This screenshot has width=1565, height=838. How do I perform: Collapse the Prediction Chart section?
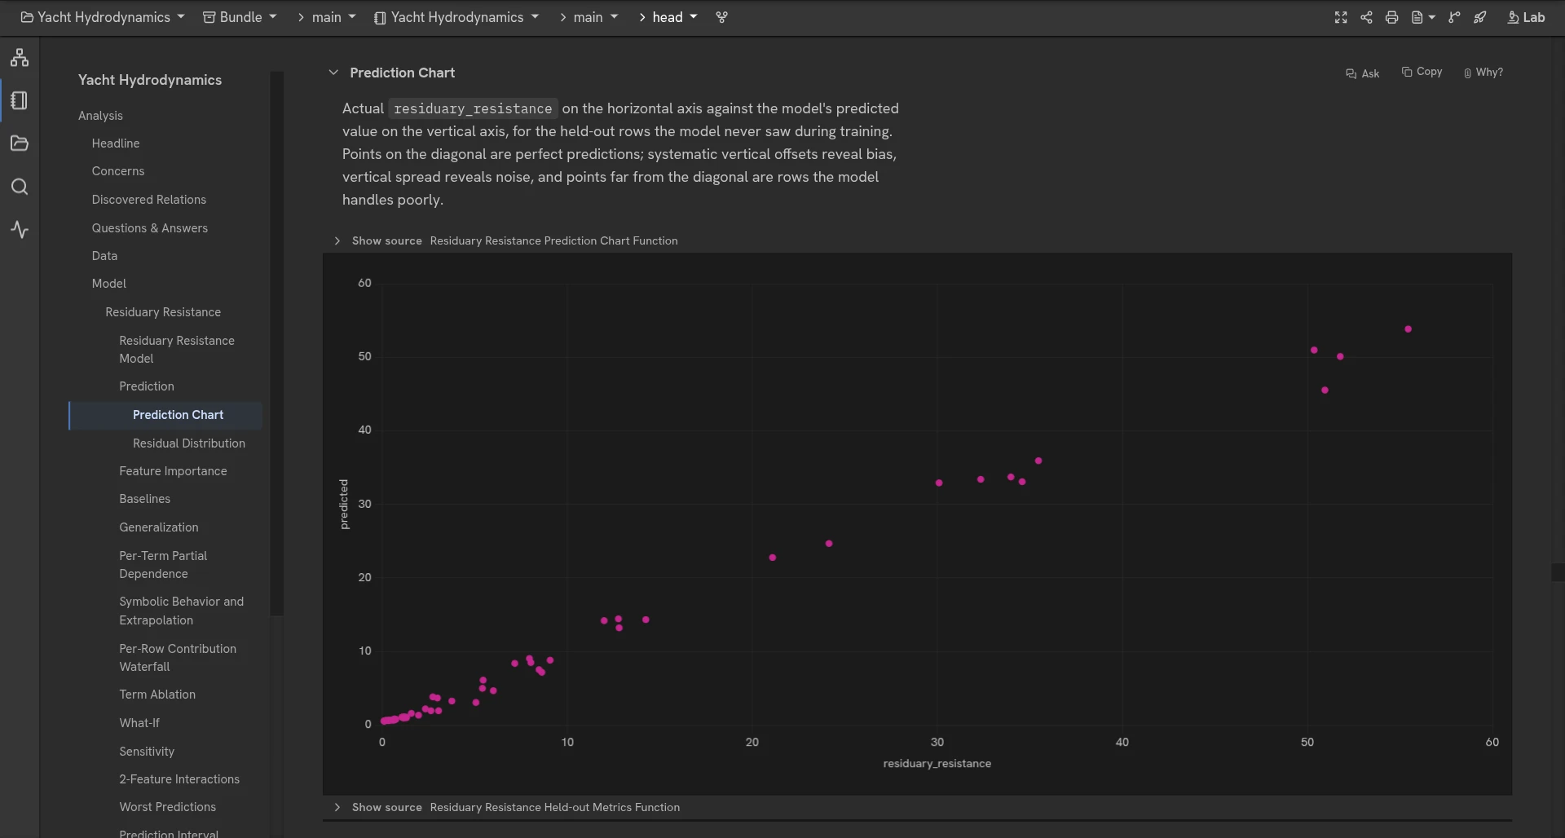[x=333, y=73]
